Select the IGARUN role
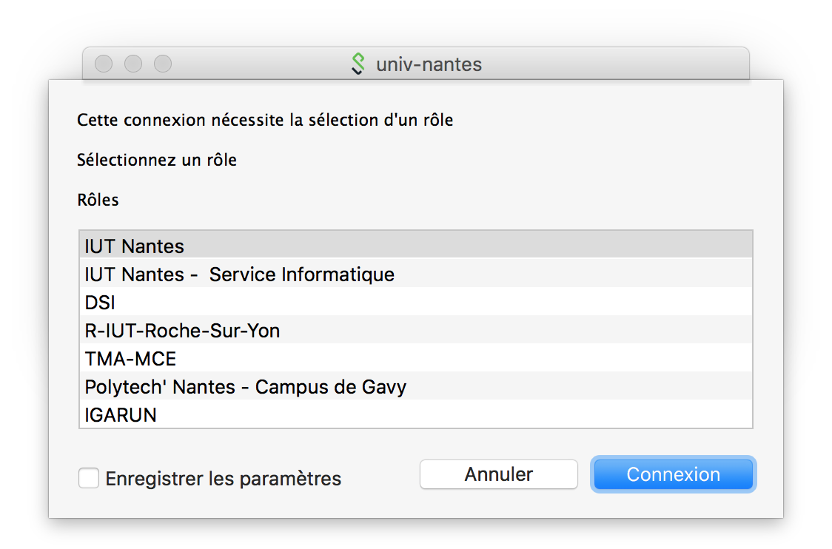The image size is (832, 549). 121,415
